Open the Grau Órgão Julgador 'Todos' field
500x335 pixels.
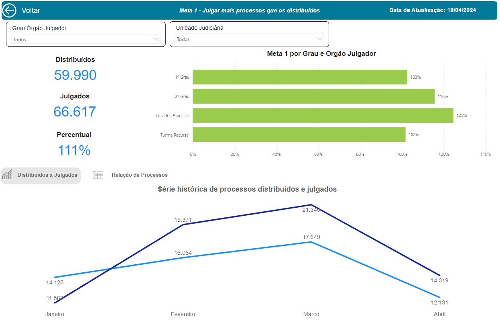80,39
